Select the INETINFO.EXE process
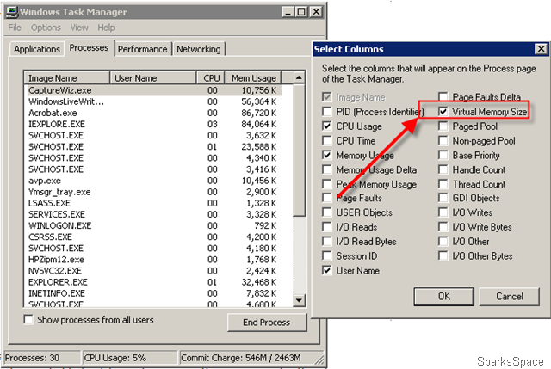The image size is (551, 369). point(154,293)
